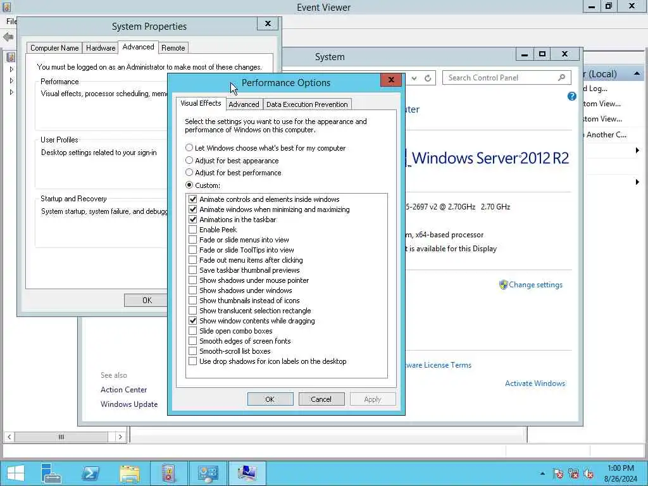The image size is (648, 486).
Task: Expand the second Event Viewer tree node
Action: (11, 80)
